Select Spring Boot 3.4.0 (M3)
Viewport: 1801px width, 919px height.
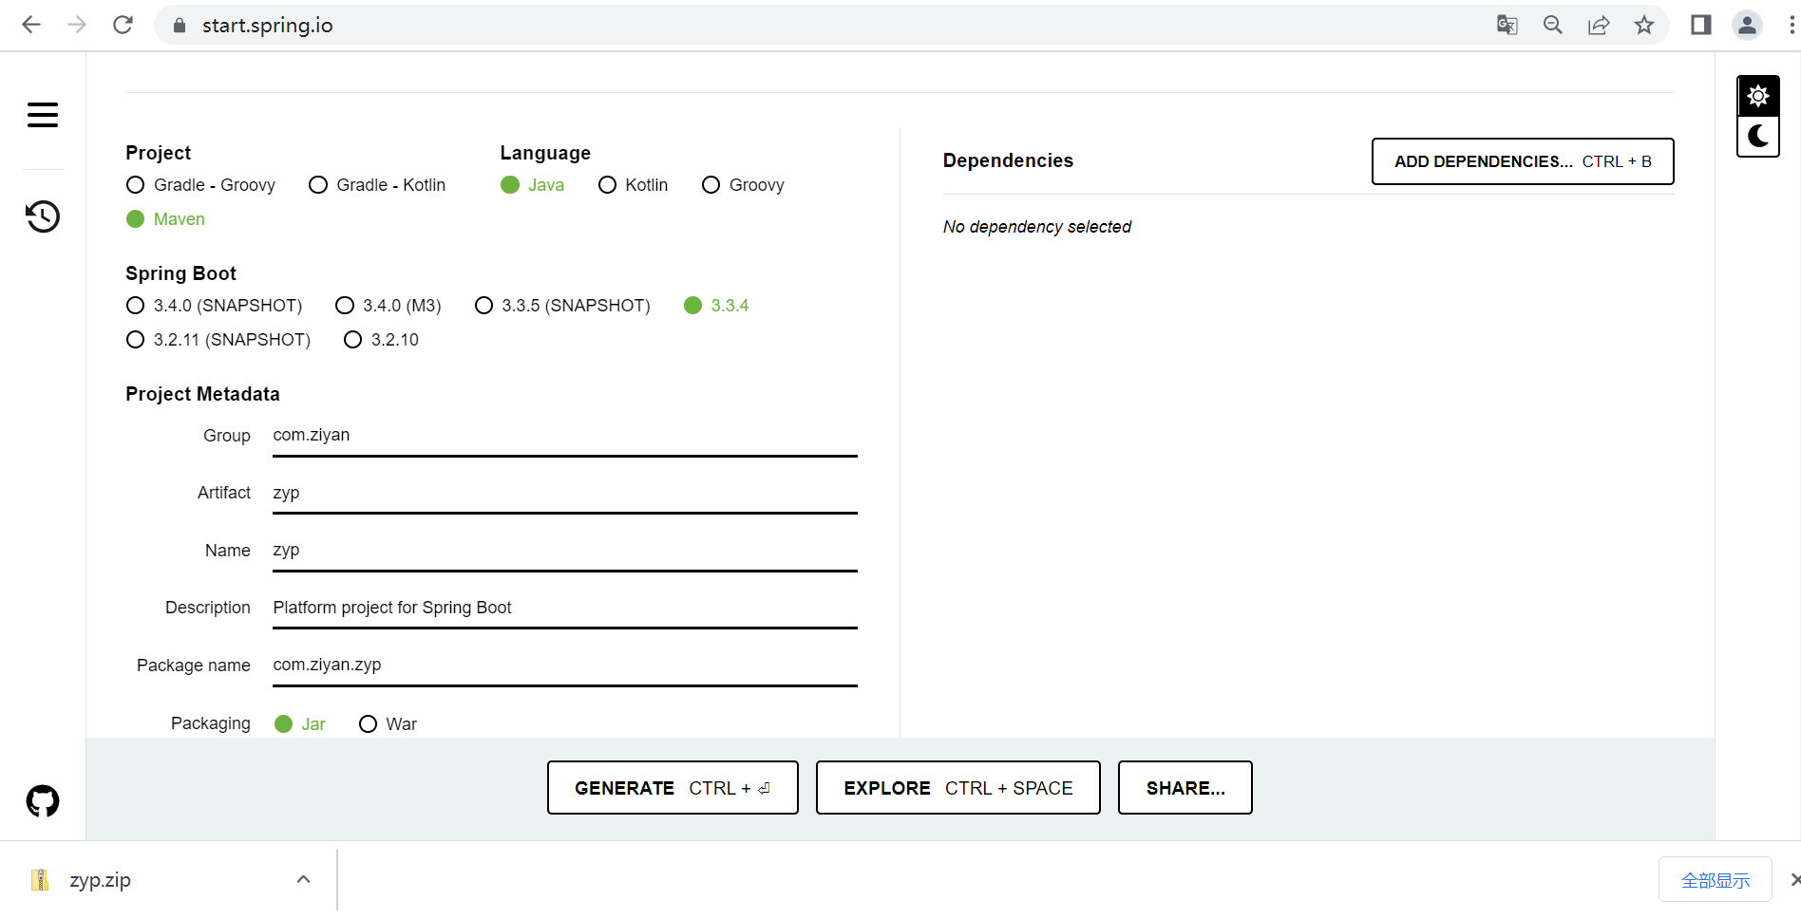tap(389, 306)
